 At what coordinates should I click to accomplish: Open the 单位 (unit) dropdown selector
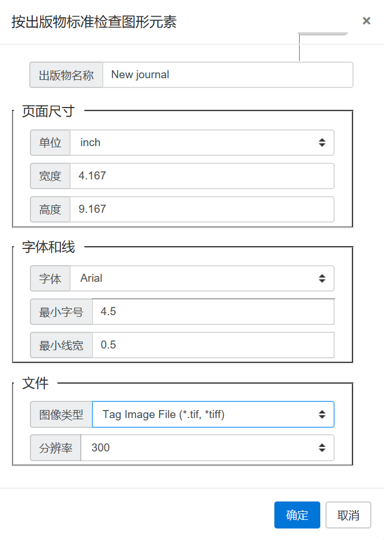click(x=201, y=143)
